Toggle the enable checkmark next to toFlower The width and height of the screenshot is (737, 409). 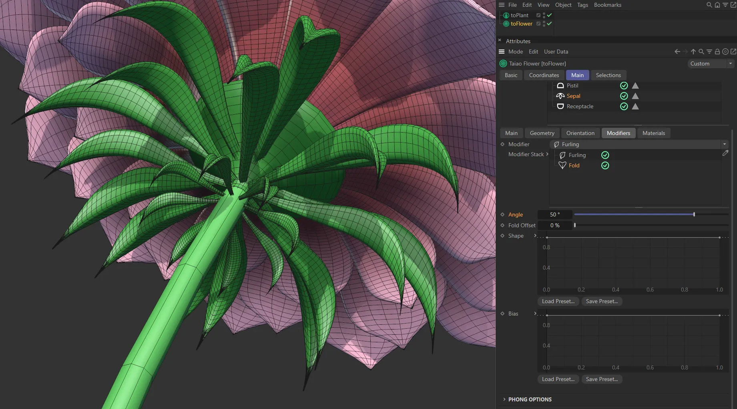(549, 24)
